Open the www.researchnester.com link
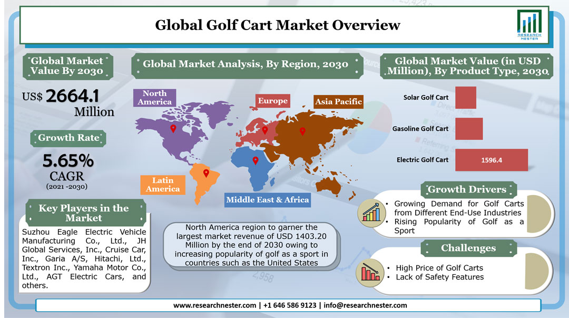569x318 pixels. (x=214, y=306)
